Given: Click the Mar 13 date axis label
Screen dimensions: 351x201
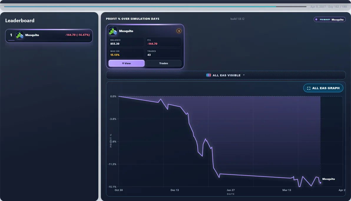Looking at the screenshot, I should 287,190.
